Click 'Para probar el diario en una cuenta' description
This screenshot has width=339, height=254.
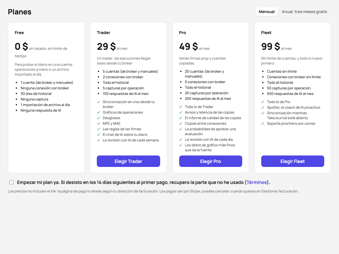coord(44,69)
